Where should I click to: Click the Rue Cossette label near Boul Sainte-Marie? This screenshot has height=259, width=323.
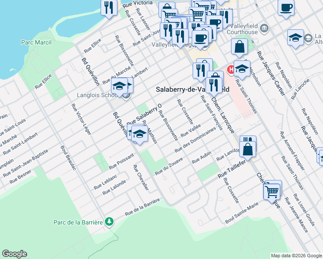tap(231, 190)
